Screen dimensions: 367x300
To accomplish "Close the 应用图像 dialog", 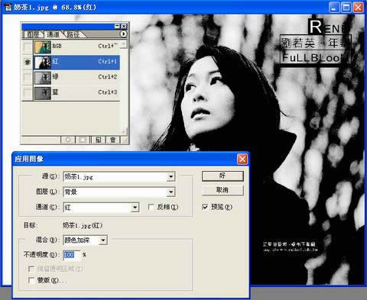I will (242, 160).
